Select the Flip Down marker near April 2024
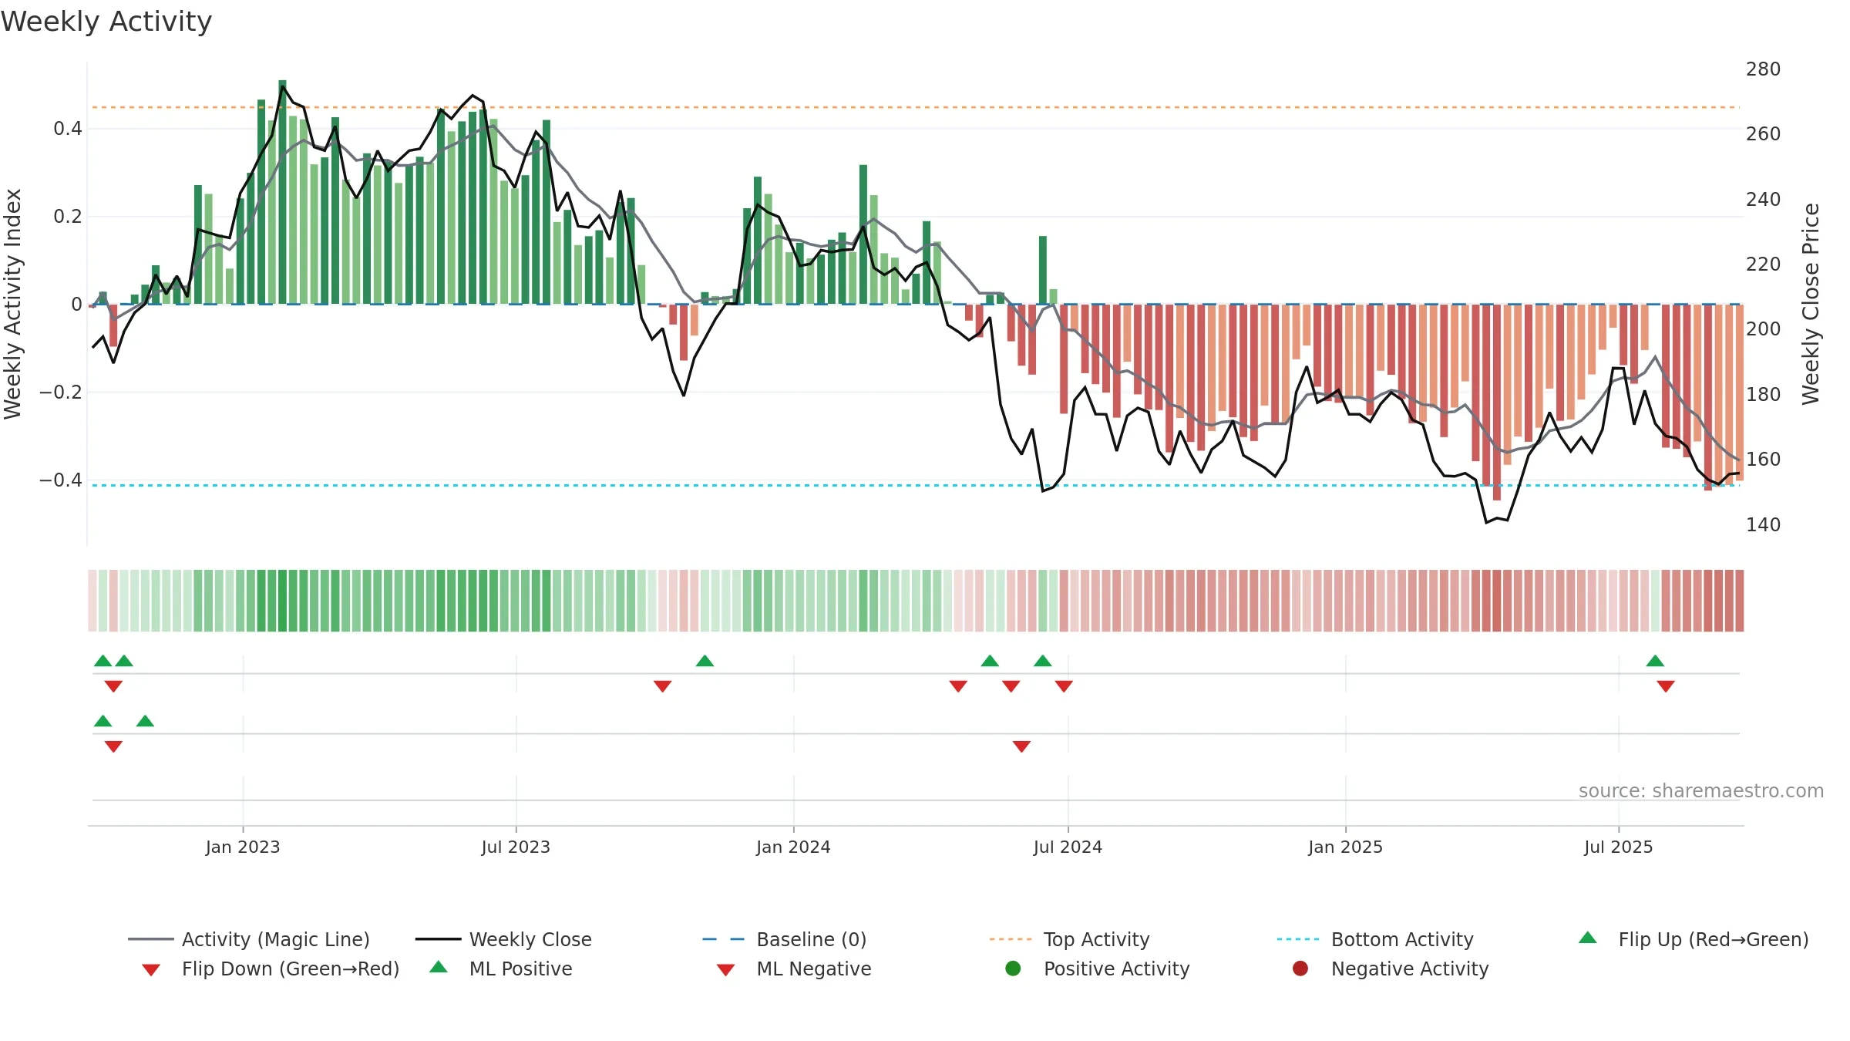This screenshot has height=1041, width=1850. coord(958,686)
